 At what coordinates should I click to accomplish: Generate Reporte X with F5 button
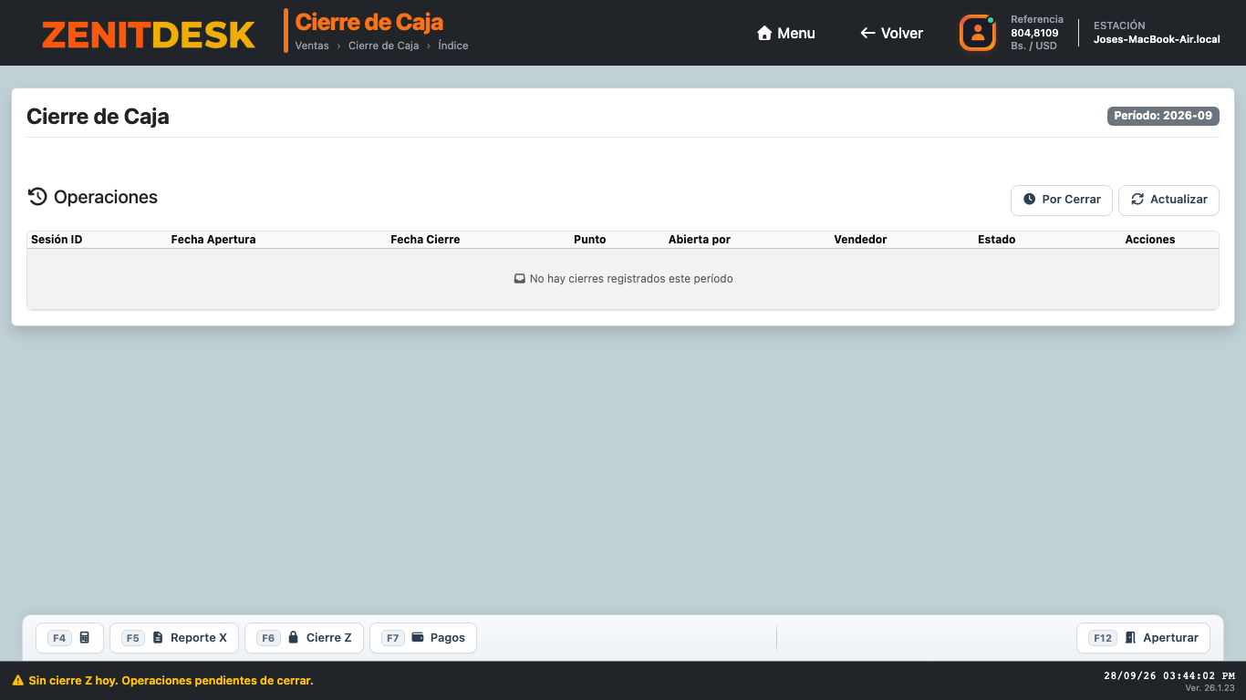(x=174, y=638)
